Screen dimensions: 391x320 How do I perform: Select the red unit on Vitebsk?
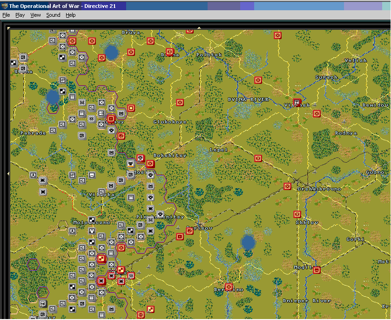click(x=297, y=102)
